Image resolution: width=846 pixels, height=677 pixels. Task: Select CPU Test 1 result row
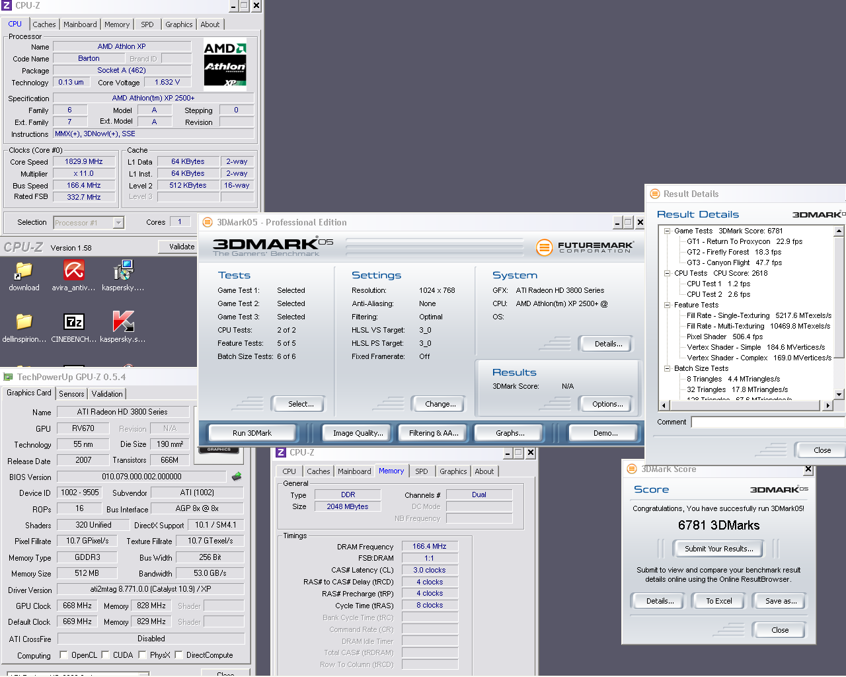[718, 284]
